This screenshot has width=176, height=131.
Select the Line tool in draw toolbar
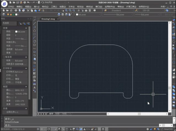click(35, 20)
